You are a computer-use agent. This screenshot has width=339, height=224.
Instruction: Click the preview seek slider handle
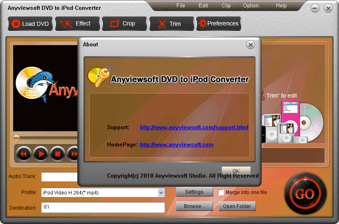[16, 137]
